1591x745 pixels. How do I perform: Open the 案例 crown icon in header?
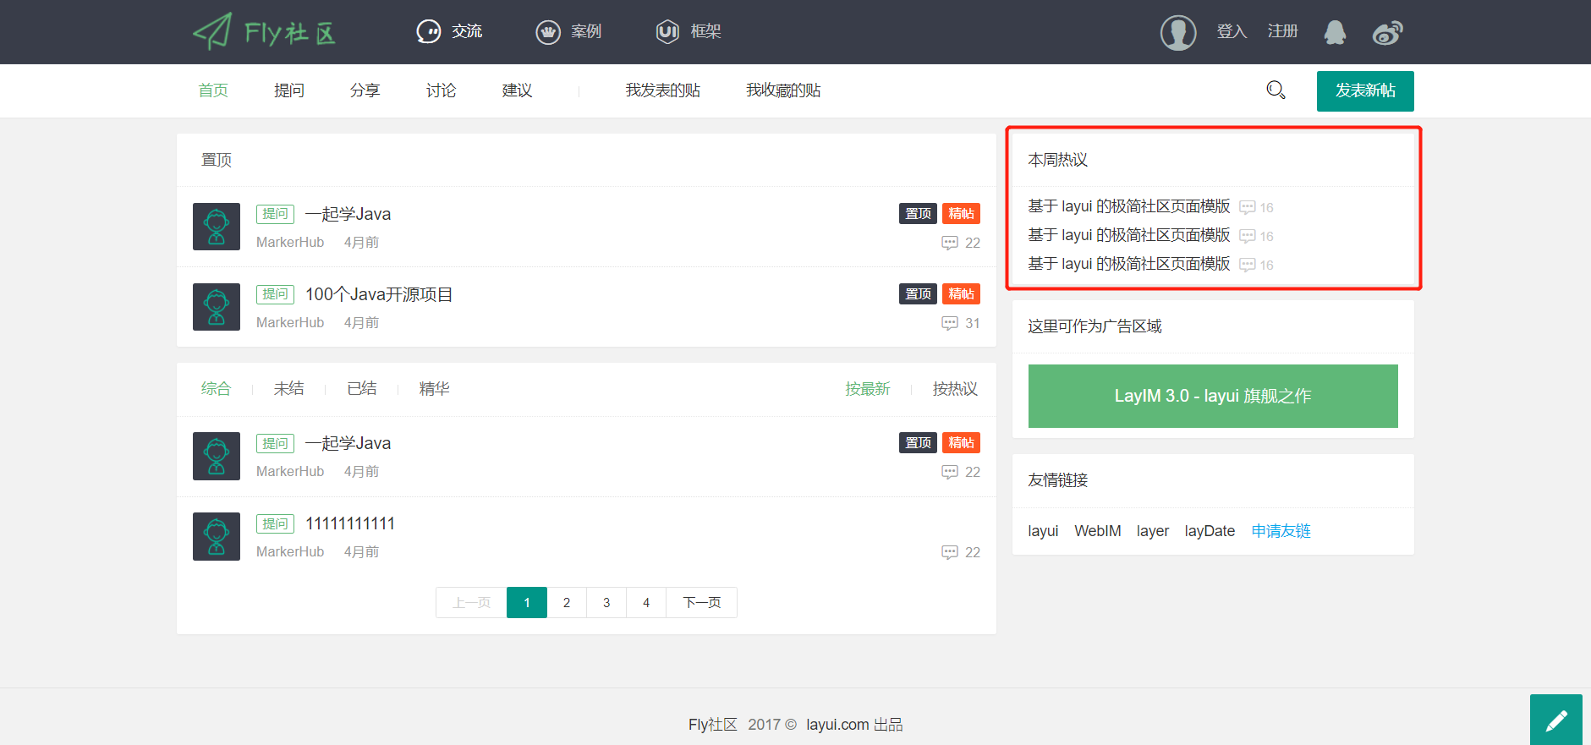(548, 32)
